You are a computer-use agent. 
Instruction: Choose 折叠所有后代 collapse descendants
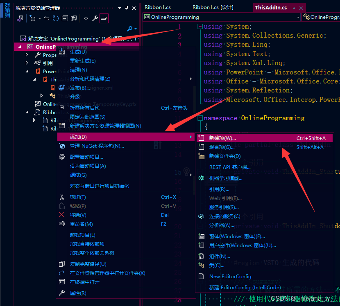tap(84, 108)
